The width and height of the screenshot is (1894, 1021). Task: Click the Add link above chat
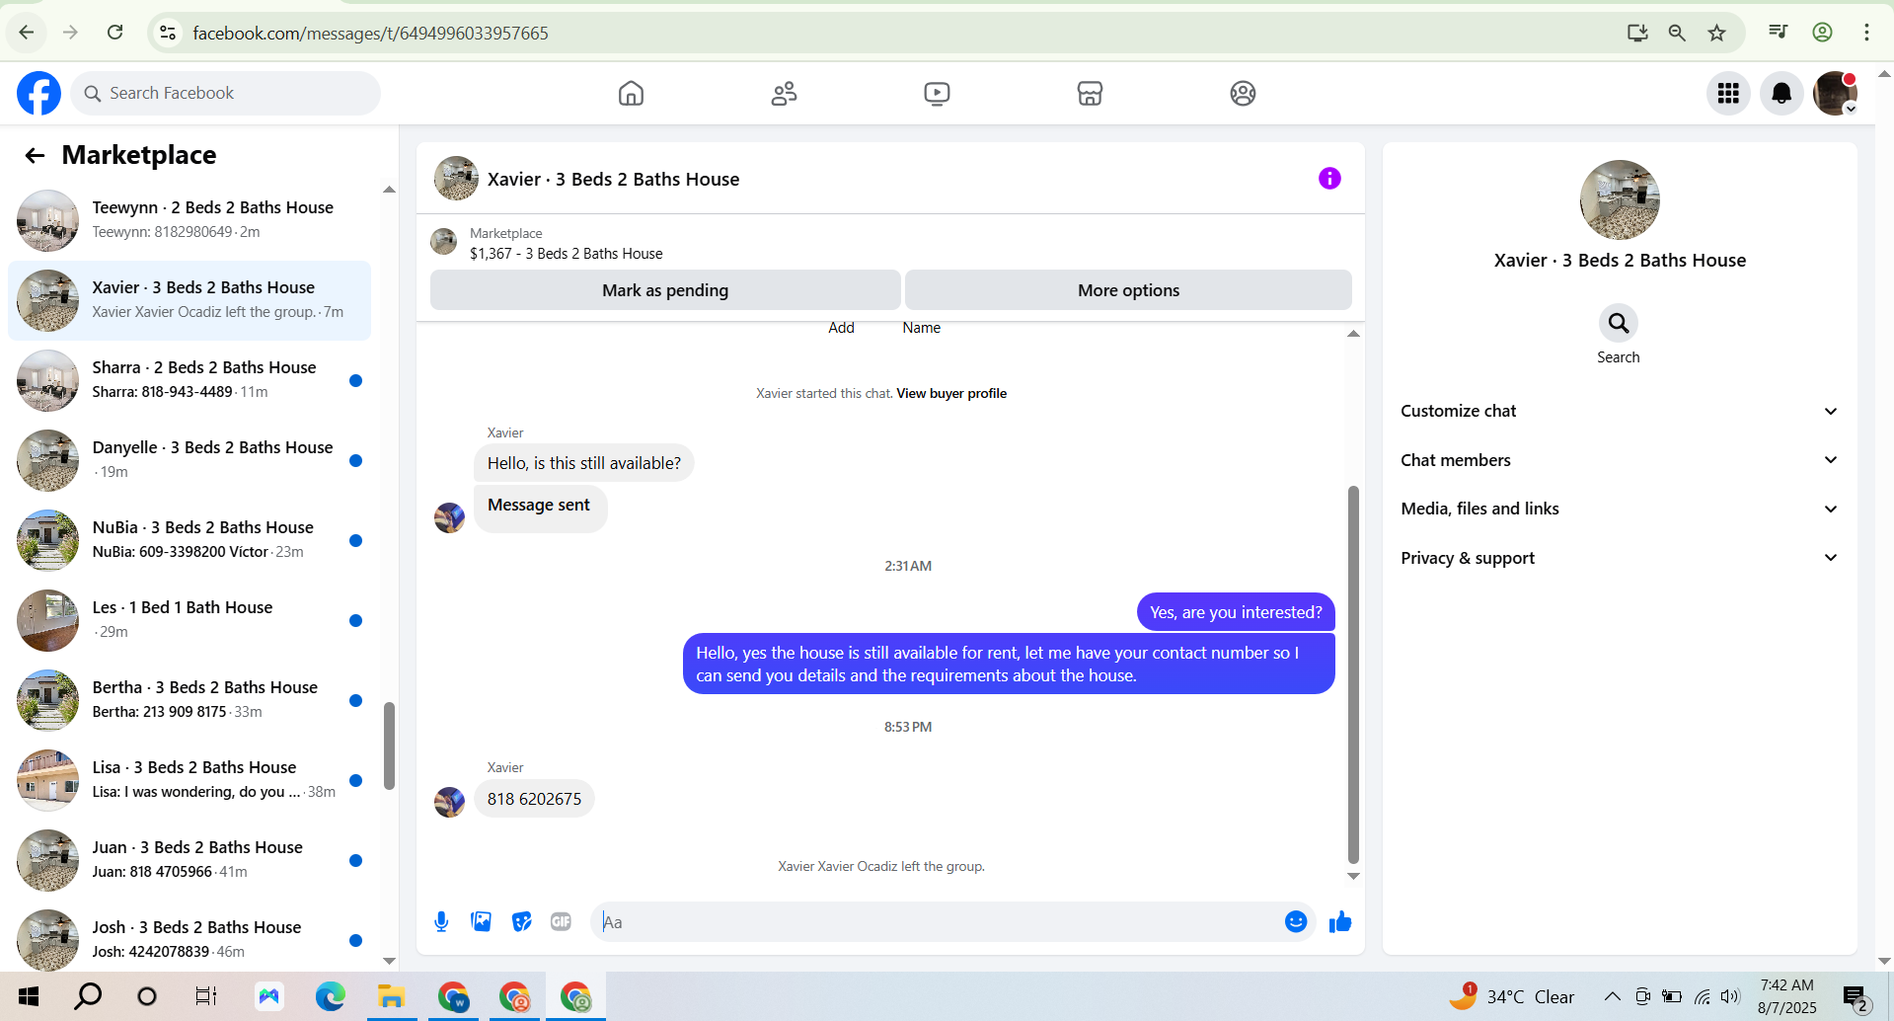[841, 328]
